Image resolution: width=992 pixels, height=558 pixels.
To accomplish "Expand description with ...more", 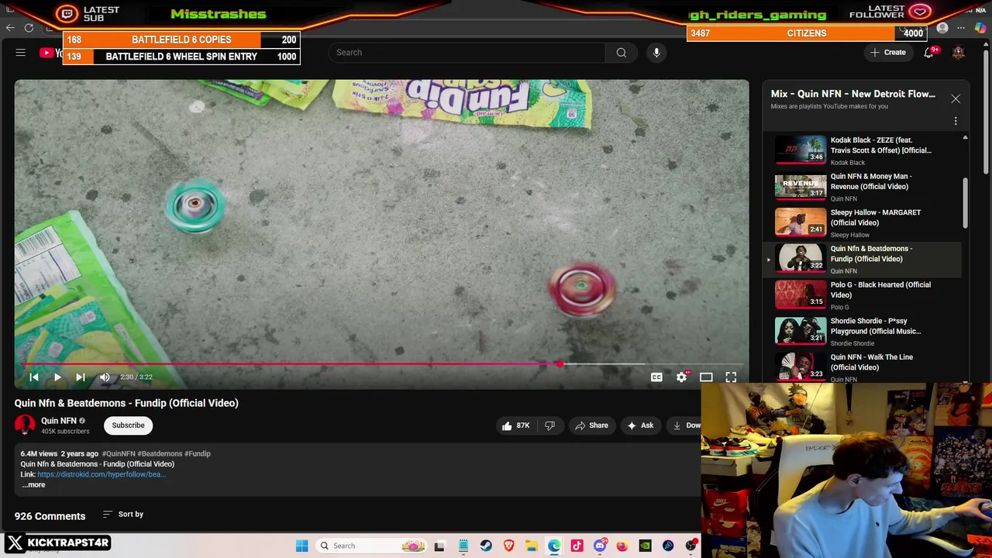I will pyautogui.click(x=33, y=485).
